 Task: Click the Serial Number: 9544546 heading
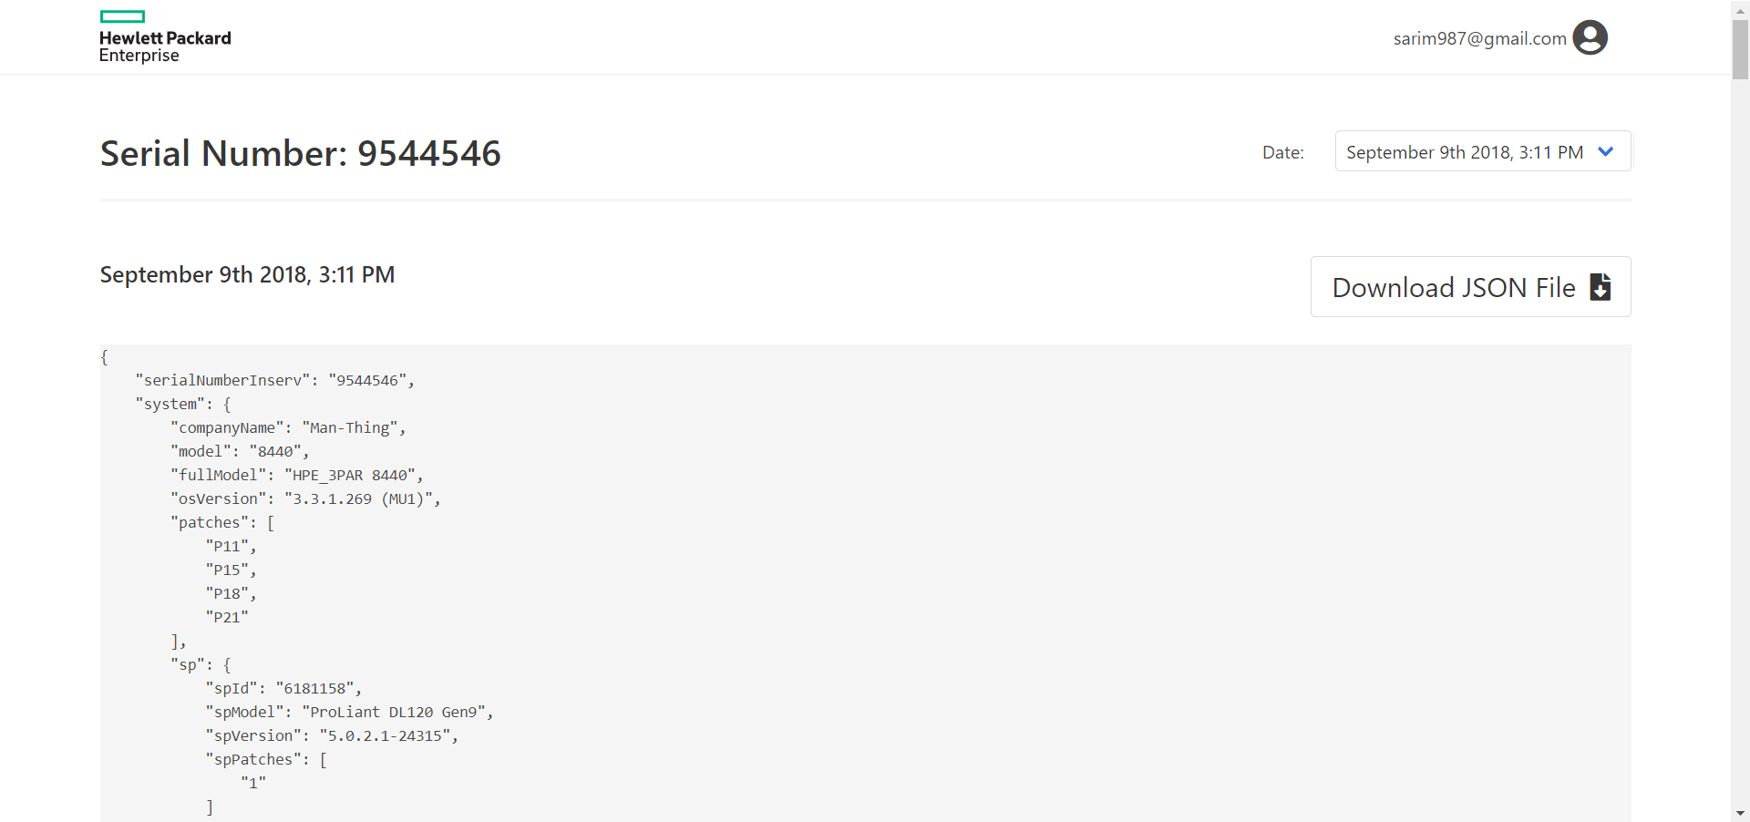click(301, 153)
